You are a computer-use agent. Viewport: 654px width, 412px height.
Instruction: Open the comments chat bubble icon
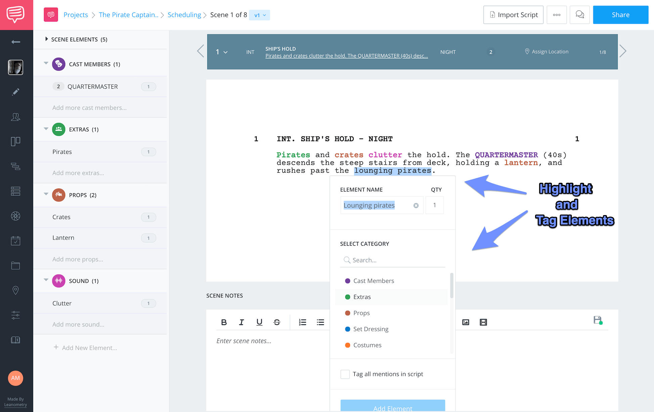(580, 15)
